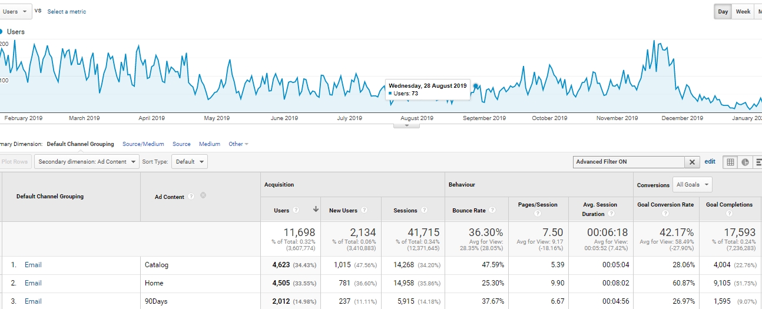Open the Sort Type Default dropdown
Viewport: 762px width, 309px height.
click(190, 161)
